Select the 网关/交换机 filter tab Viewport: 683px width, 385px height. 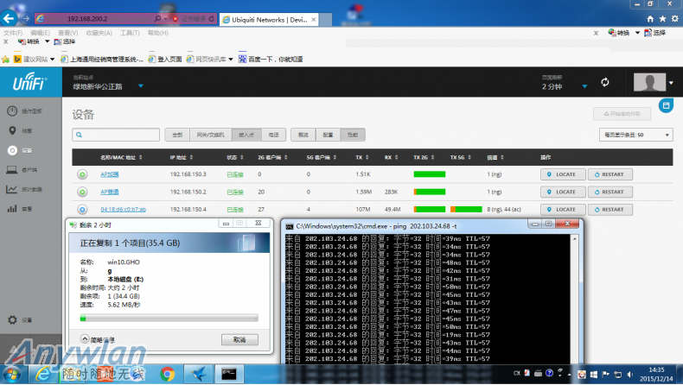pos(210,135)
